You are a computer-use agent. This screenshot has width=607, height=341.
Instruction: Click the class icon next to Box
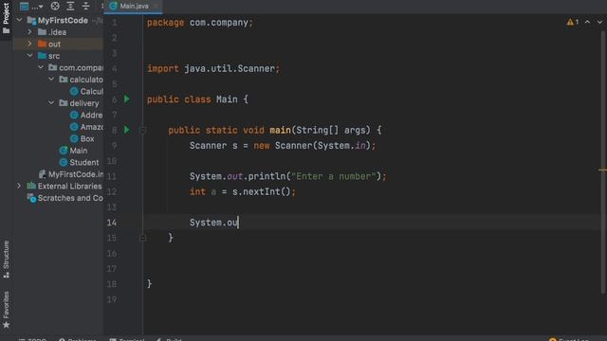point(74,138)
